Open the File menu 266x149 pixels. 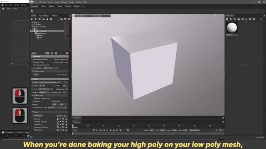coord(36,2)
